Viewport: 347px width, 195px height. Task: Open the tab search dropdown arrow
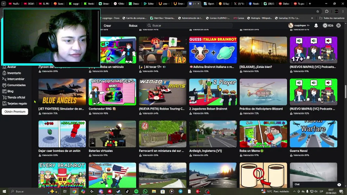click(4, 4)
